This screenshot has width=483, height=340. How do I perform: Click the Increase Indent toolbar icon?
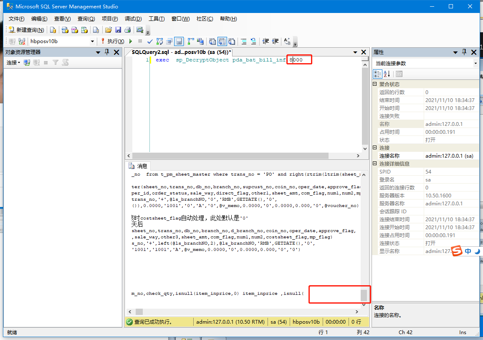(275, 41)
